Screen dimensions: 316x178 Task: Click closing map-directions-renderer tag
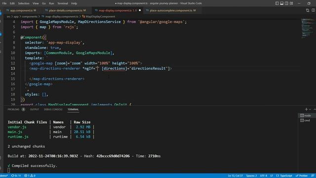pyautogui.click(x=57, y=79)
